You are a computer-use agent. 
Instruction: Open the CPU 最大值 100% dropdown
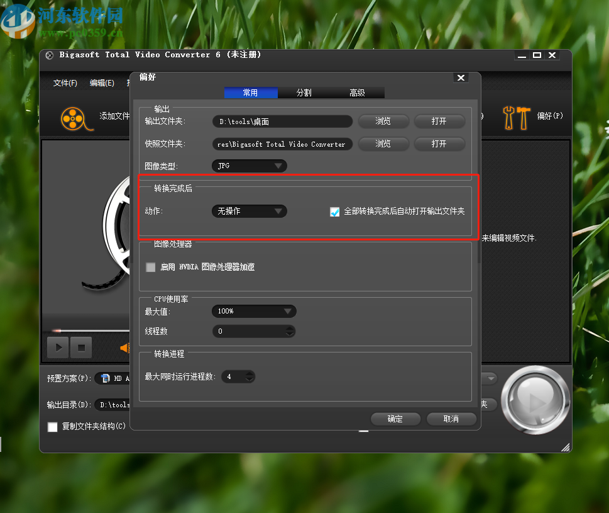(x=288, y=311)
